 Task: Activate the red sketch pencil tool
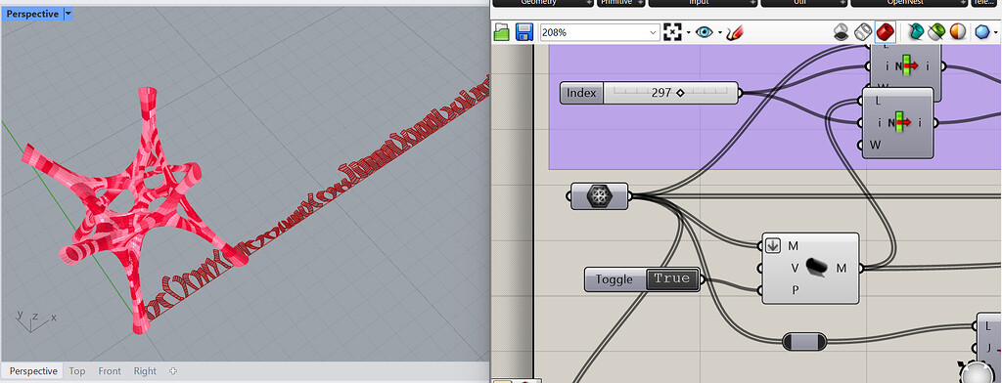[734, 32]
